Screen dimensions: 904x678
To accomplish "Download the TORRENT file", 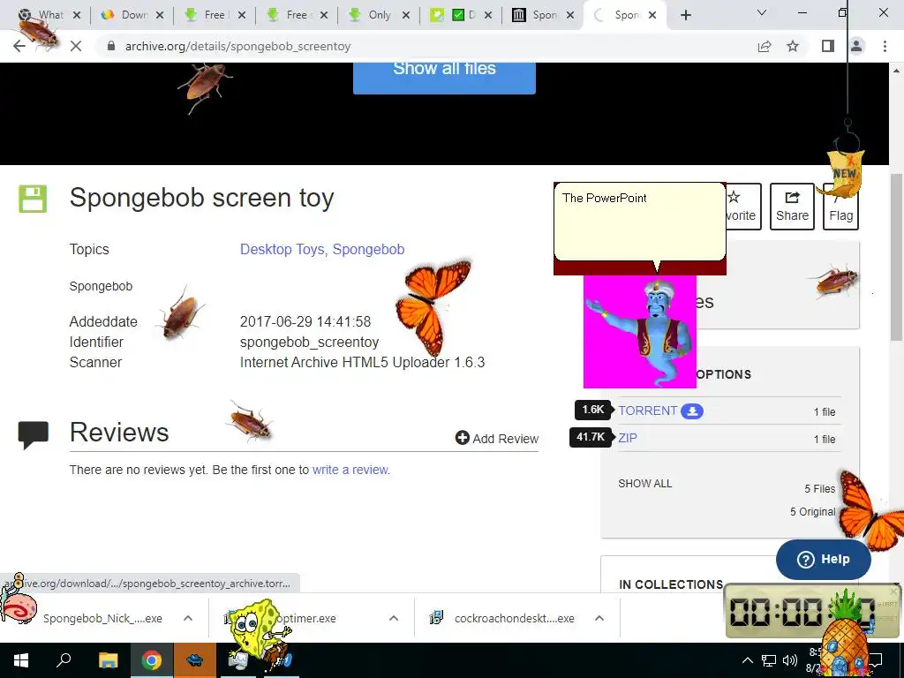I will coord(647,411).
